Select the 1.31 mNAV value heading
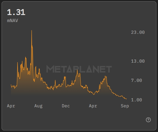 (16, 12)
